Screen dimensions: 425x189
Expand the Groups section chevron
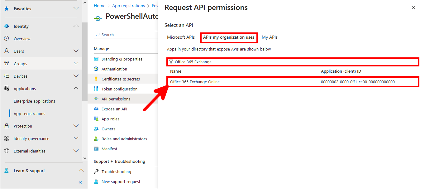(x=76, y=63)
